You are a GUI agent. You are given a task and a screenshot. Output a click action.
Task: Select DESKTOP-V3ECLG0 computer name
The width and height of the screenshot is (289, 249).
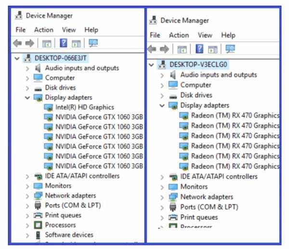198,64
